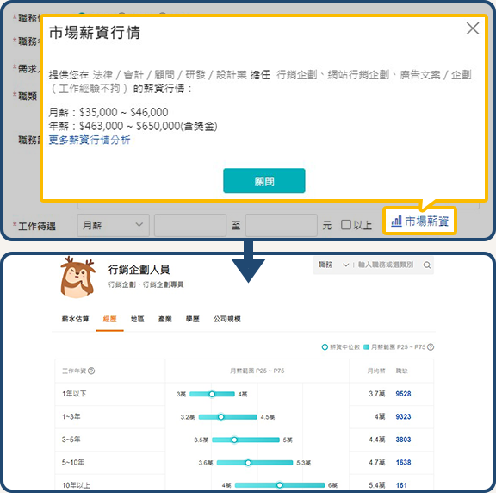Open 9323 job openings link
Screen dimensions: 496x493
[403, 416]
